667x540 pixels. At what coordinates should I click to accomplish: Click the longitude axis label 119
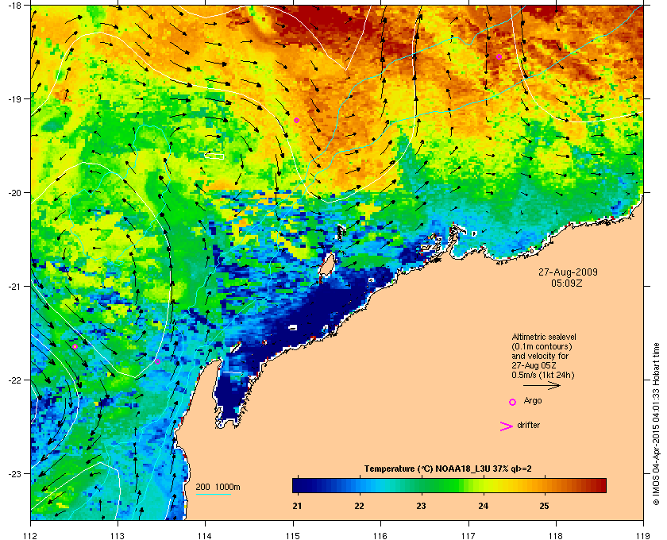tap(643, 536)
